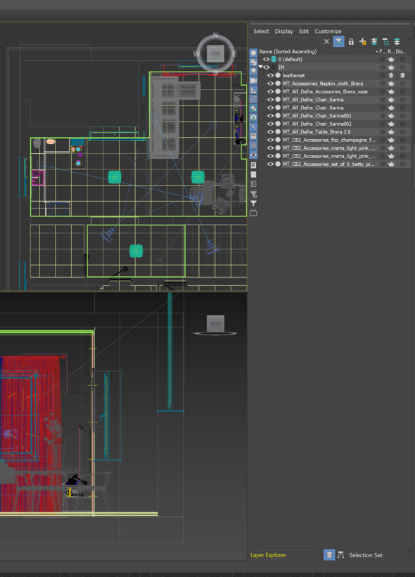Open the Customize menu
This screenshot has width=415, height=577.
click(328, 32)
